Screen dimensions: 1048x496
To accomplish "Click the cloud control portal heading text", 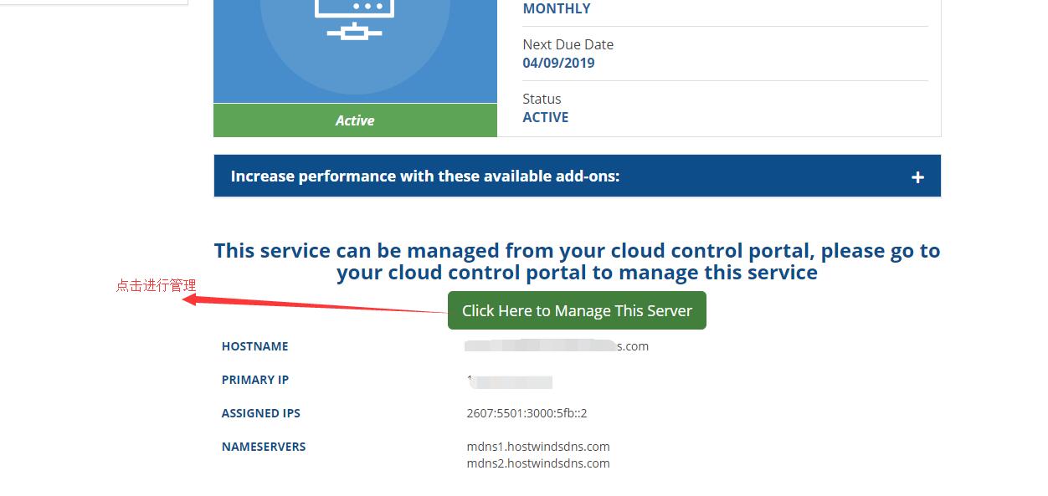I will point(577,262).
